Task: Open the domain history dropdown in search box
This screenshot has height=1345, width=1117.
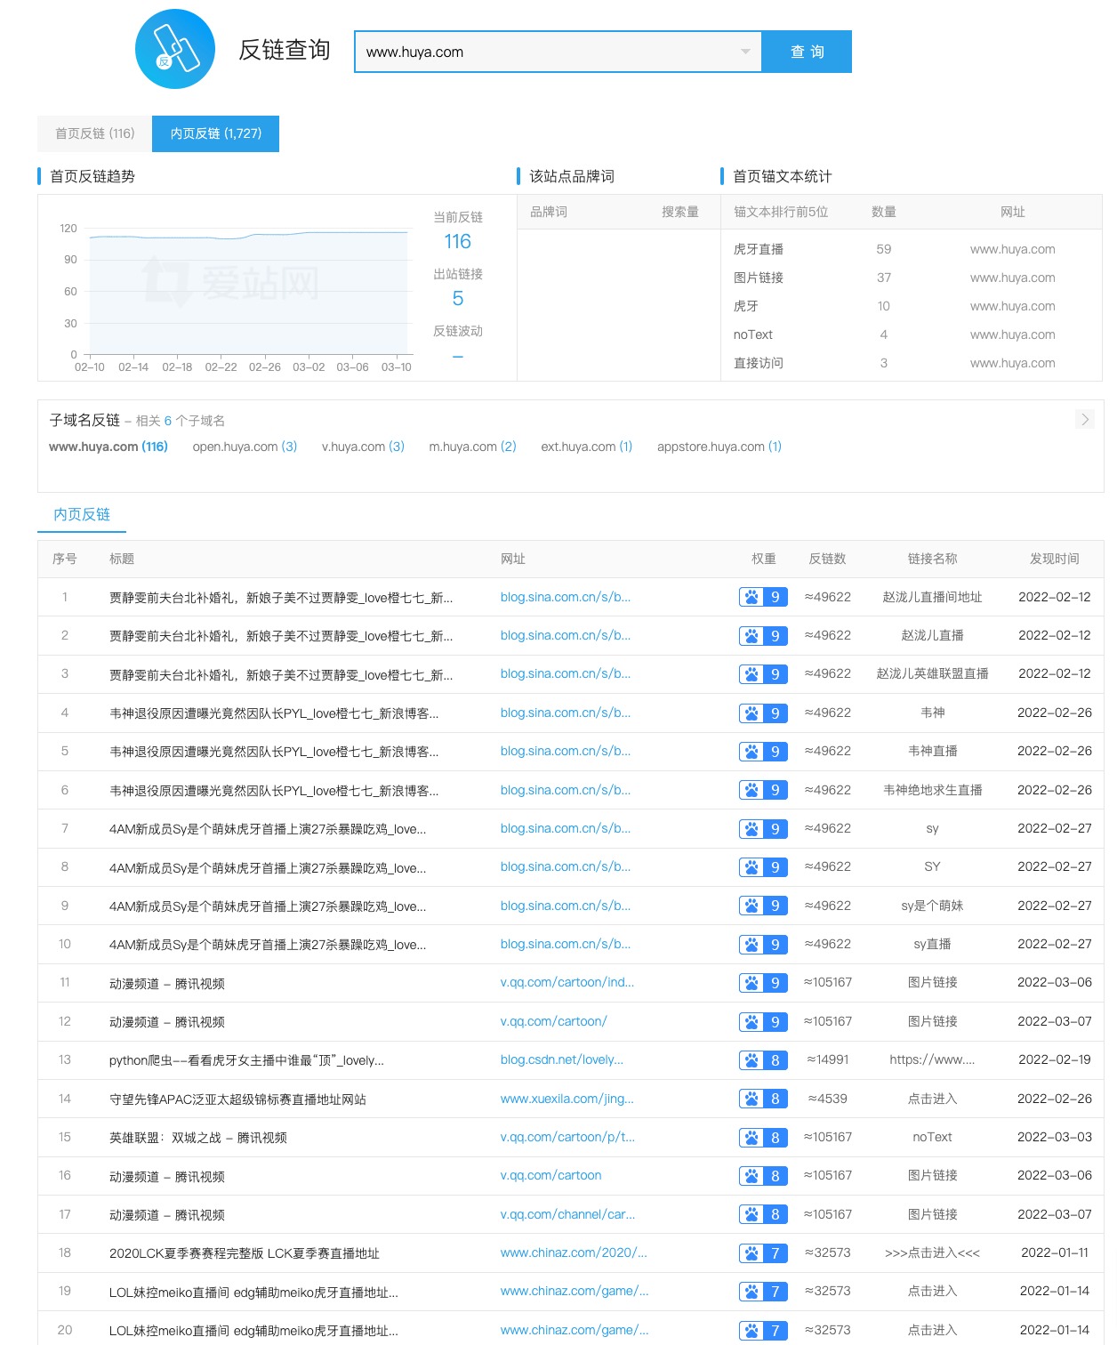Action: pyautogui.click(x=745, y=52)
